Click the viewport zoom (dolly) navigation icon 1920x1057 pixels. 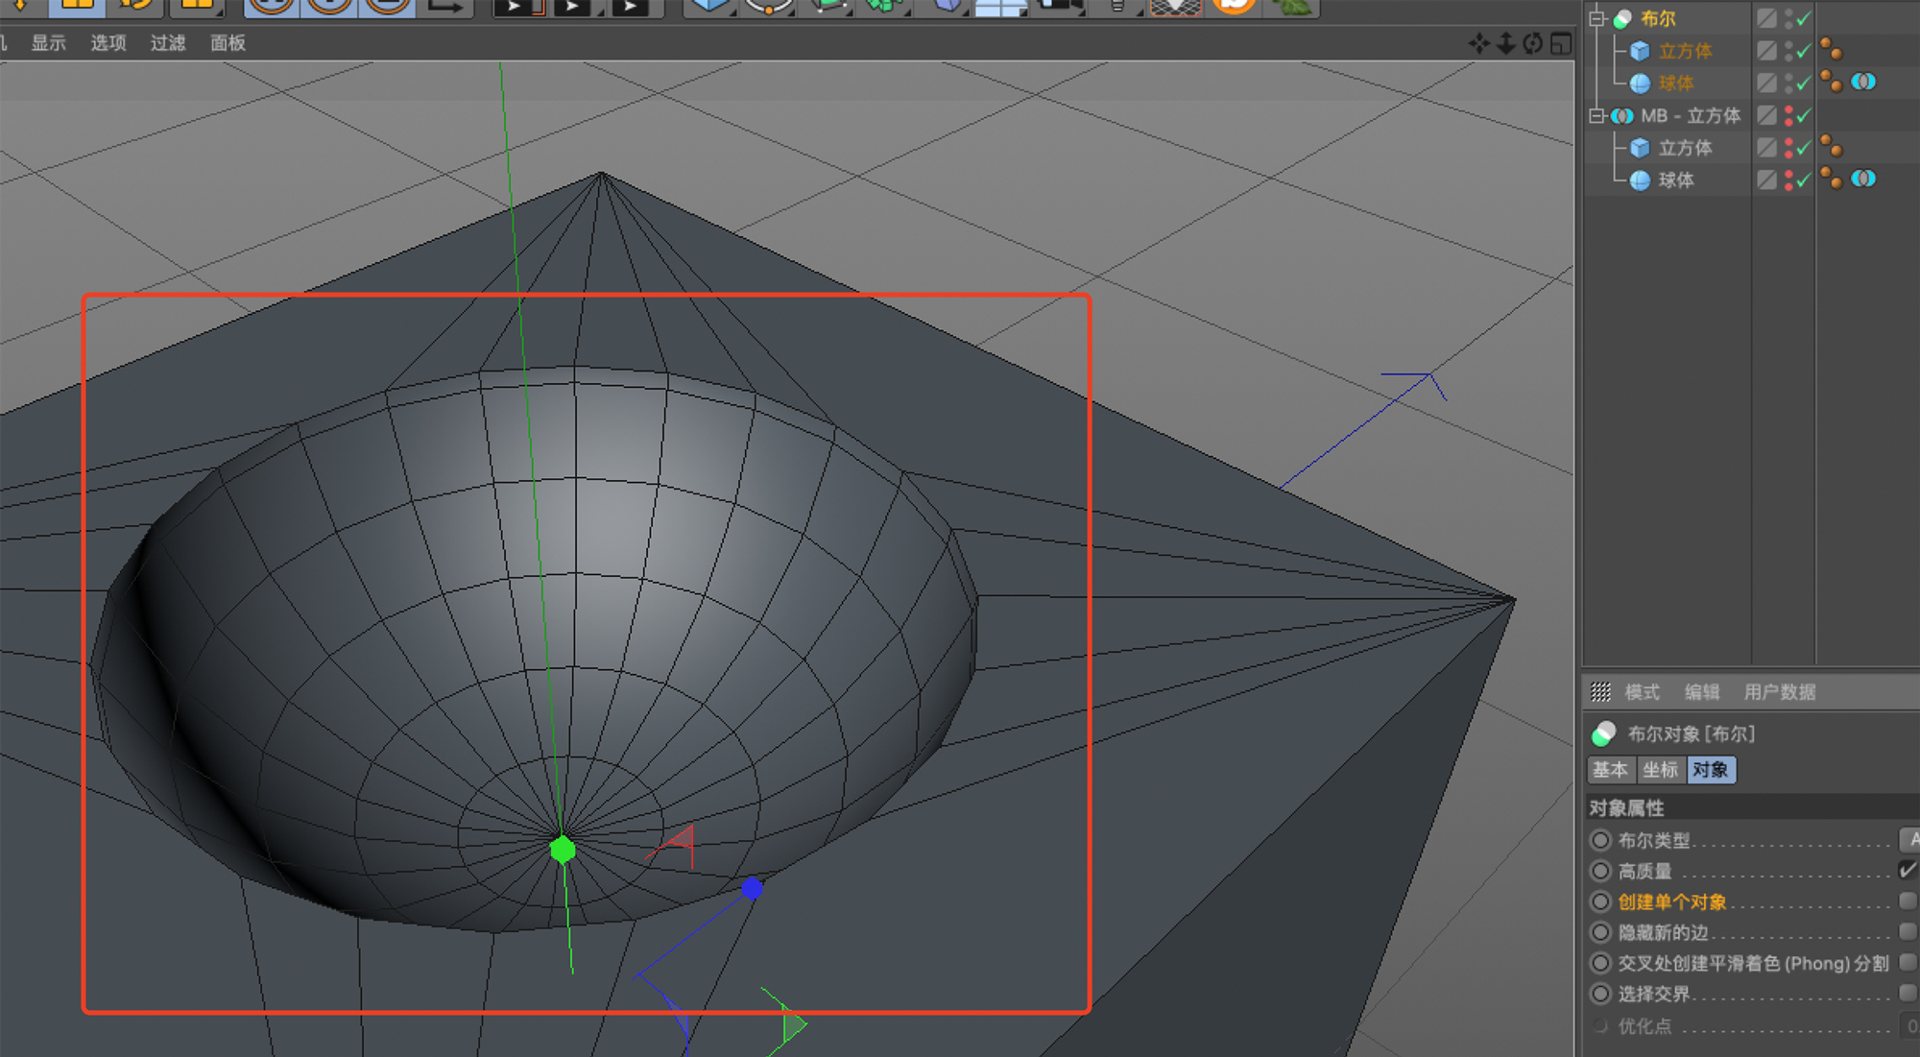(x=1505, y=43)
